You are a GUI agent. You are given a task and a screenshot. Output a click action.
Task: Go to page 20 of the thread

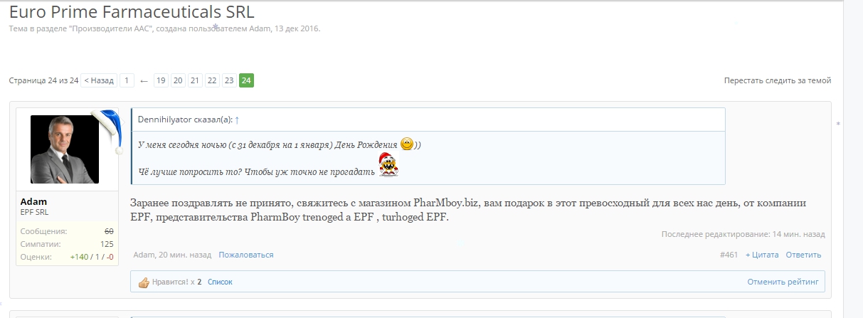coord(178,80)
